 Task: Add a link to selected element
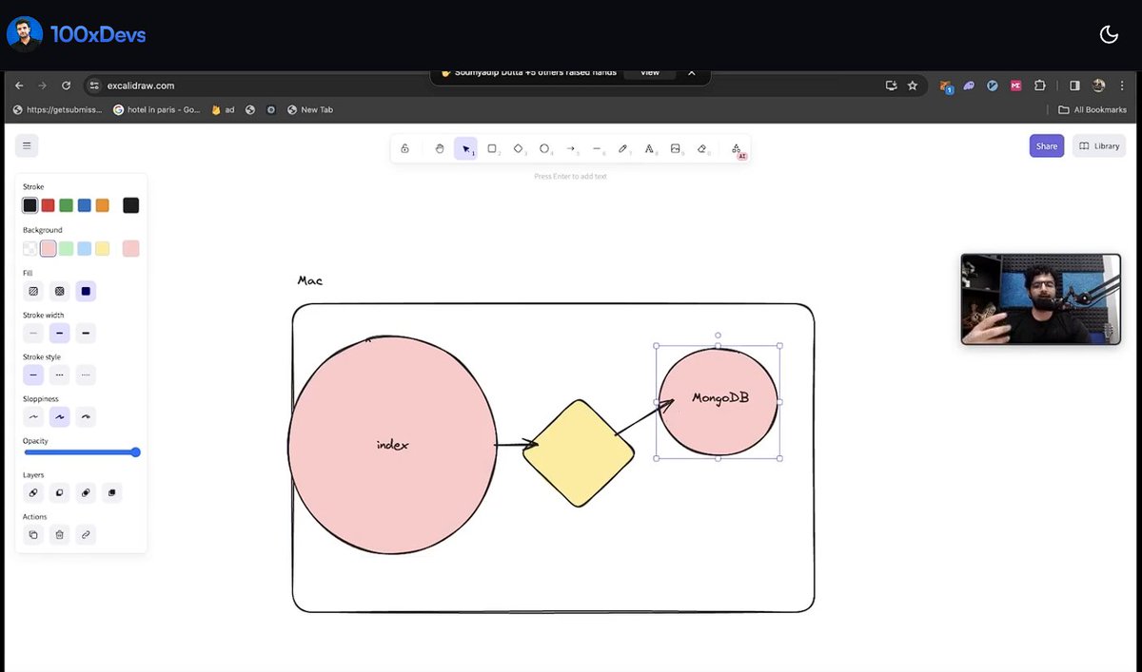tap(86, 535)
